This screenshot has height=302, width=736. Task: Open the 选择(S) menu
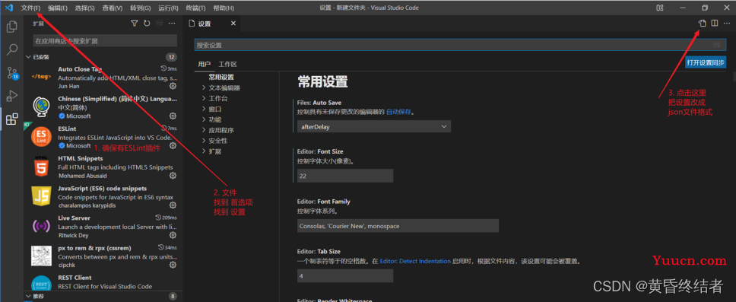pyautogui.click(x=84, y=8)
